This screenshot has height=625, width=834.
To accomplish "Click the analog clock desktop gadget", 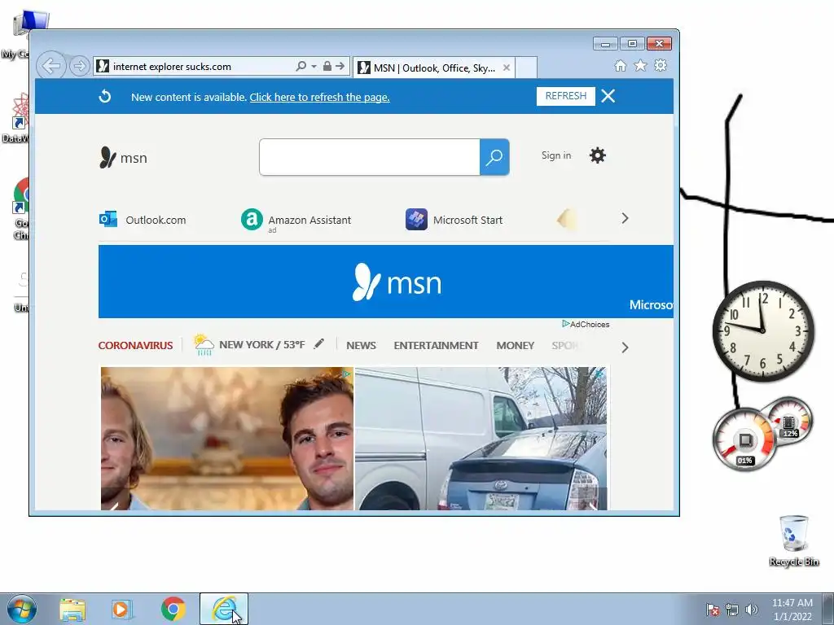I will tap(763, 330).
